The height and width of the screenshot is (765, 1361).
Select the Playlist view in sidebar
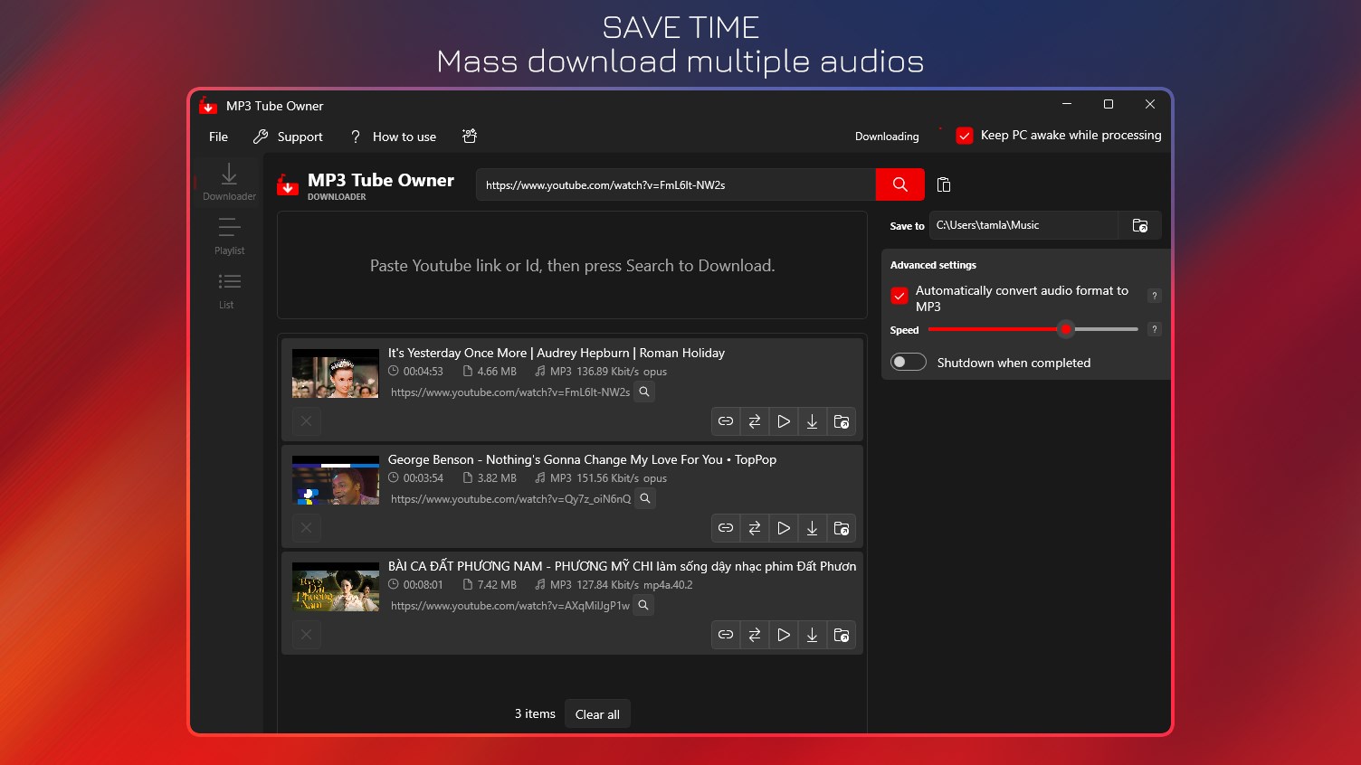tap(228, 237)
